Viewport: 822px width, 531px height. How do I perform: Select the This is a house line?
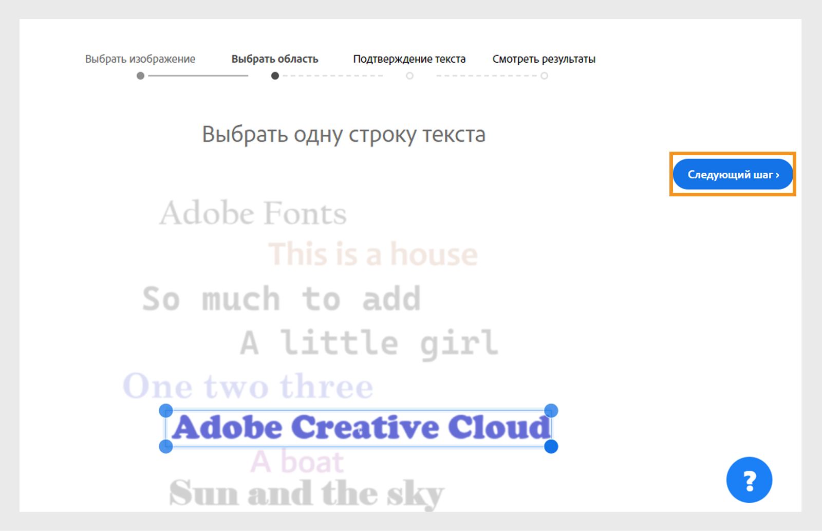(x=373, y=254)
